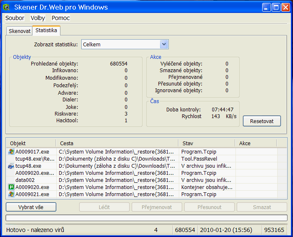Click the Prohledané objekty value 680554
This screenshot has width=293, height=237.
pyautogui.click(x=119, y=64)
